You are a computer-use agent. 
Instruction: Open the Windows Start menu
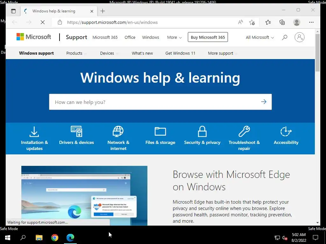[x=8, y=238]
